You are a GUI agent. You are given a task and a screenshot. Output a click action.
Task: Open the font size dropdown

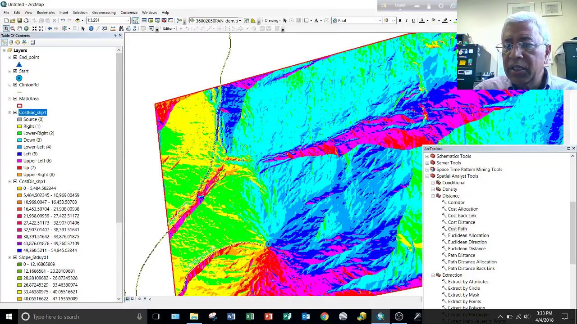click(x=393, y=21)
